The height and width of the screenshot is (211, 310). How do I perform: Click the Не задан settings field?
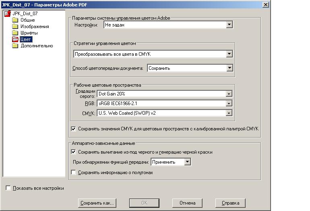168,24
